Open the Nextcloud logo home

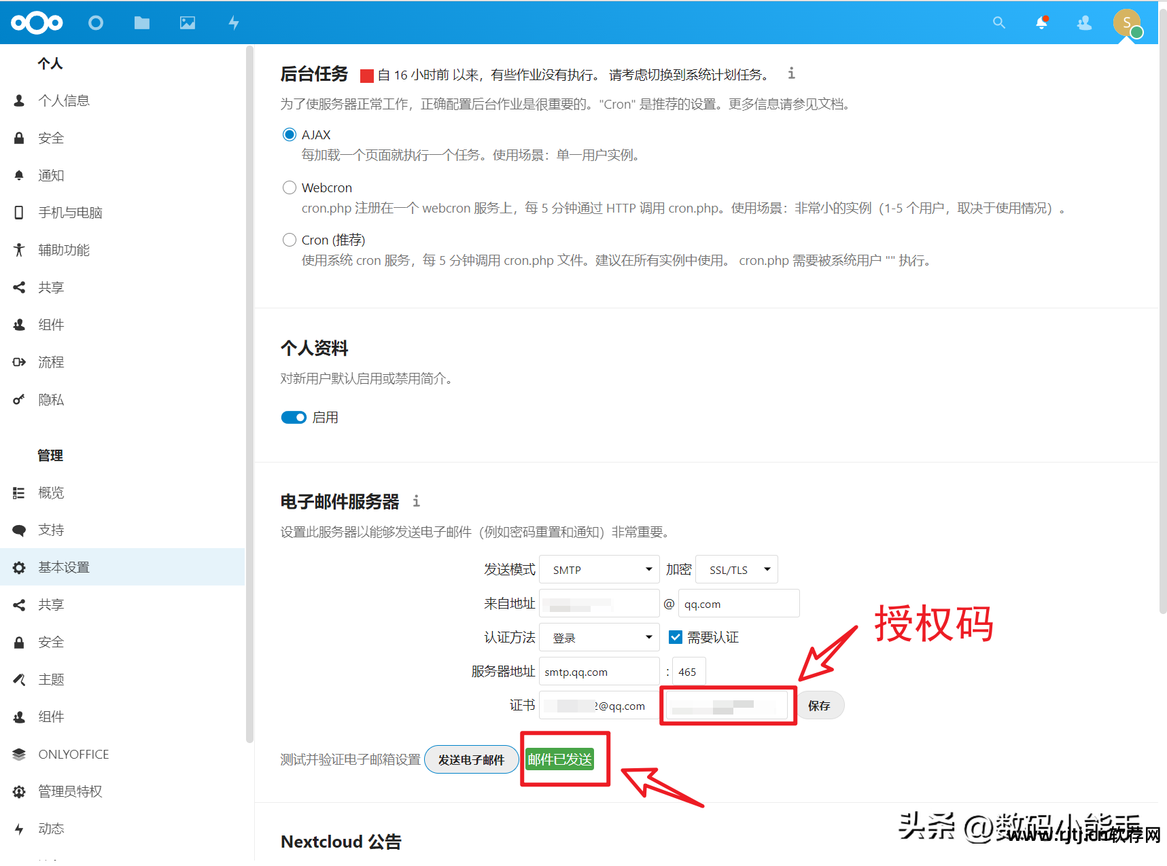(x=37, y=23)
